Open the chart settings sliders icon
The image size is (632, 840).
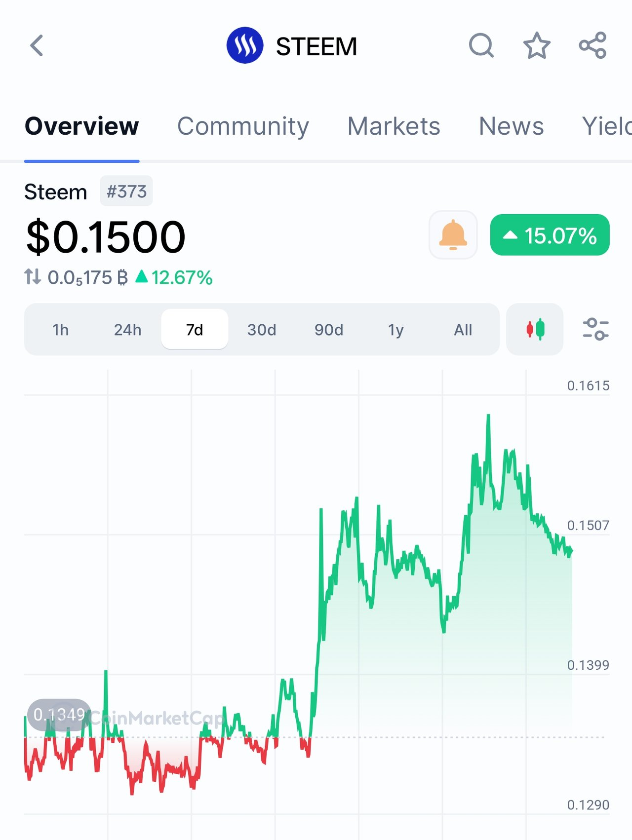point(595,329)
